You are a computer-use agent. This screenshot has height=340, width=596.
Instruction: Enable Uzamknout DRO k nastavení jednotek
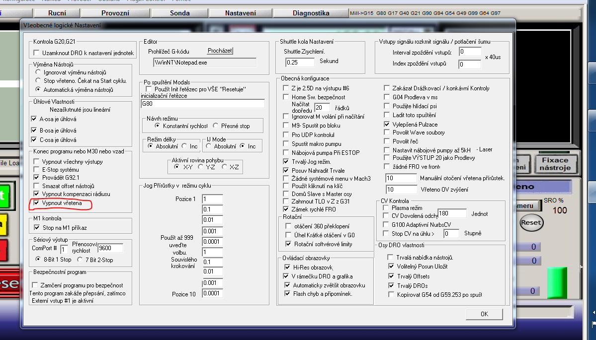pyautogui.click(x=36, y=53)
